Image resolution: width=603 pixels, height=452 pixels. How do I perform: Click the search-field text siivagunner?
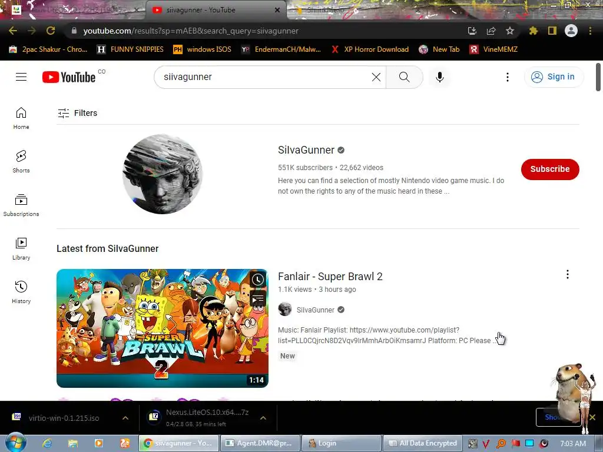click(188, 77)
